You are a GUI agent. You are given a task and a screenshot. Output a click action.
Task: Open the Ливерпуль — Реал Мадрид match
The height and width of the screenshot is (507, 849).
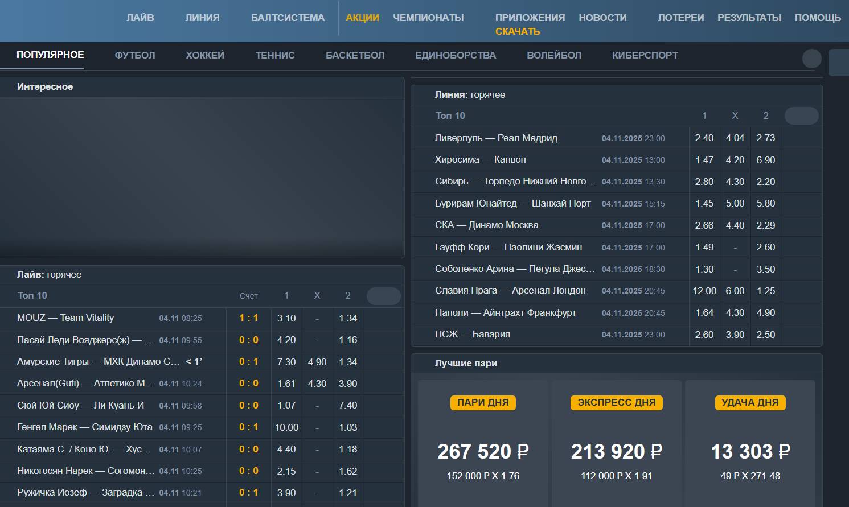[496, 138]
